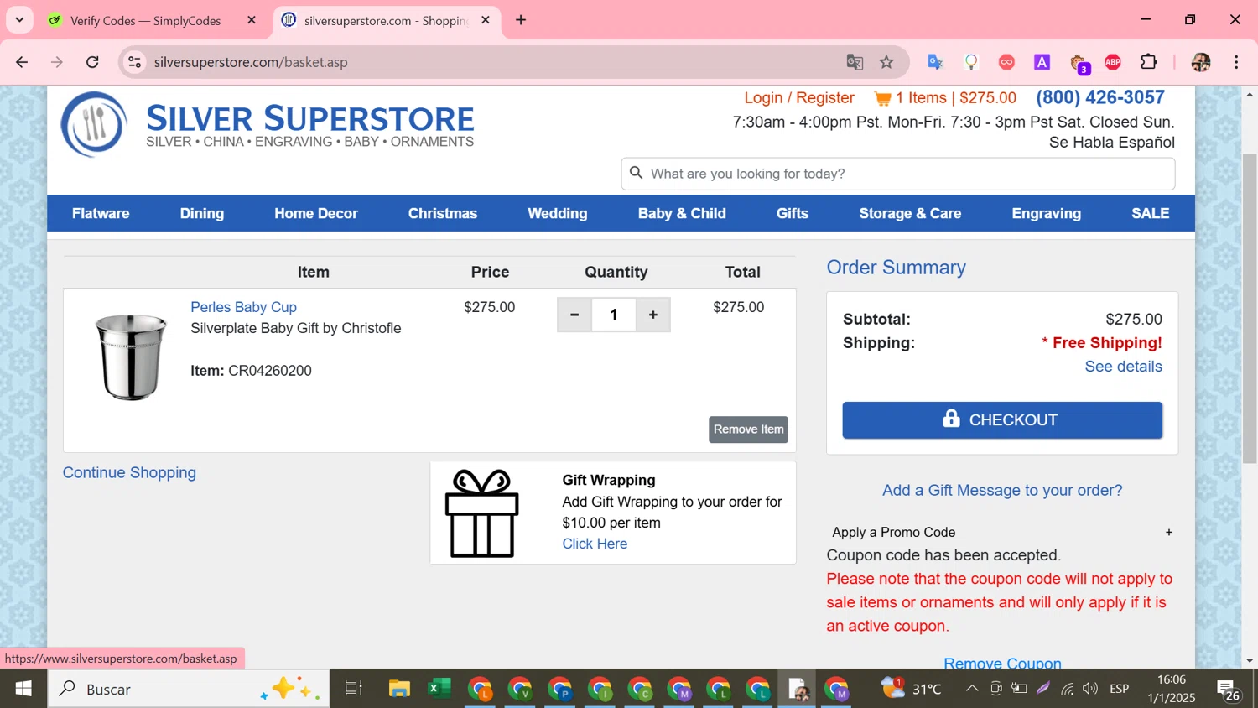Increase quantity with the plus button
The image size is (1258, 708).
point(652,315)
